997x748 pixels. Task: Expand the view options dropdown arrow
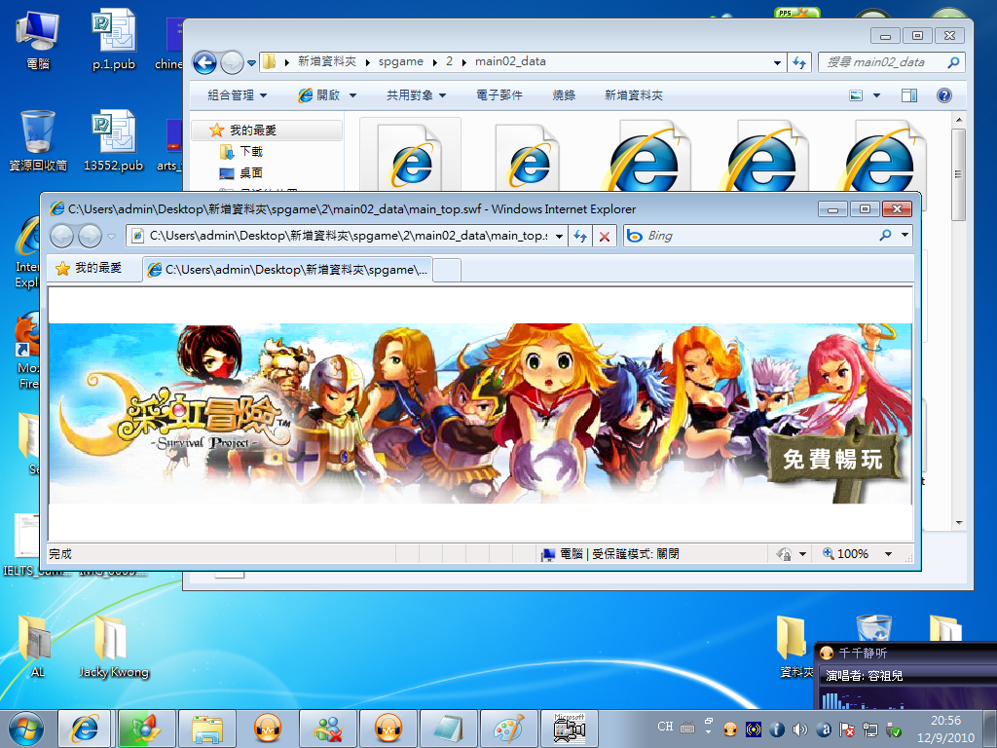[876, 95]
